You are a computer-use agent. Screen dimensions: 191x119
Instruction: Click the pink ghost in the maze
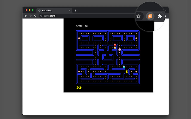pos(120,49)
